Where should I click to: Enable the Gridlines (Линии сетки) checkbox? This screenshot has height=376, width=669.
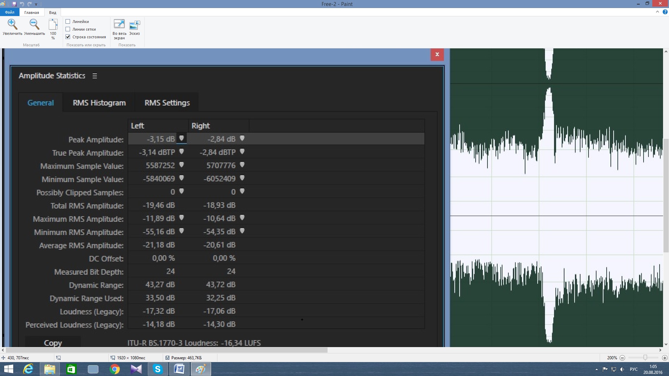coord(68,29)
